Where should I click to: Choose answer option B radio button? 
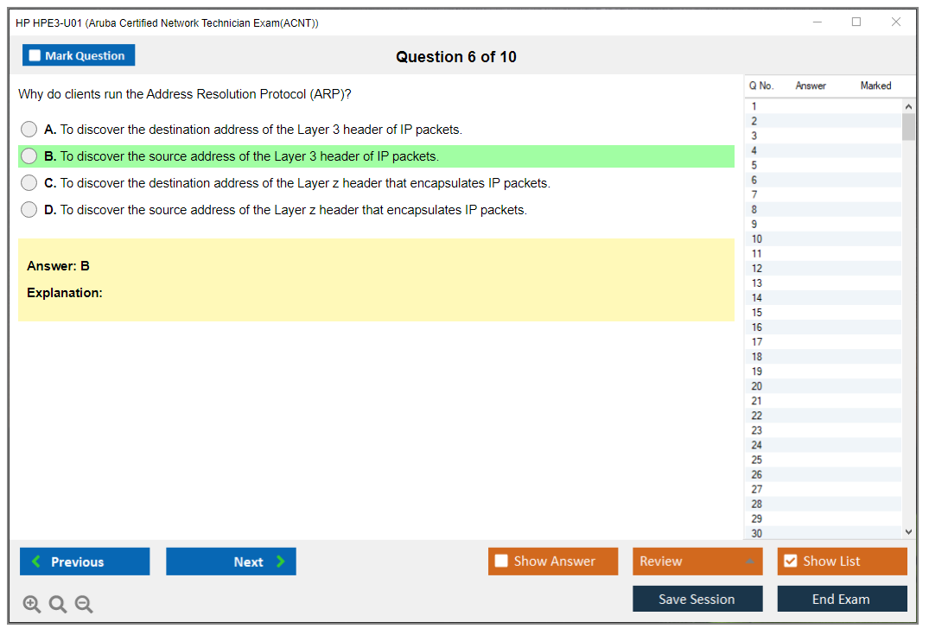(x=29, y=156)
